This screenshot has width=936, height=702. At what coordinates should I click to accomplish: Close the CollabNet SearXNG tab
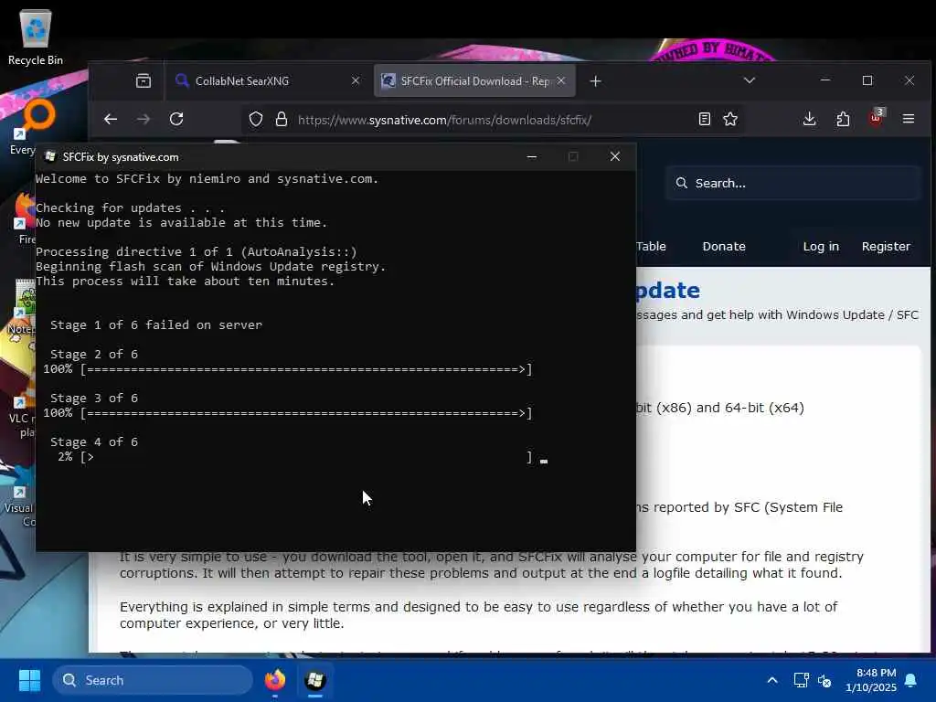click(x=356, y=80)
